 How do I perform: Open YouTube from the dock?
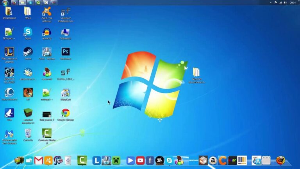pyautogui.click(x=140, y=160)
